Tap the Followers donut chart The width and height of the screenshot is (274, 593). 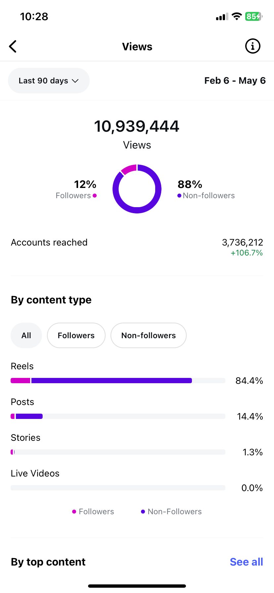(137, 189)
